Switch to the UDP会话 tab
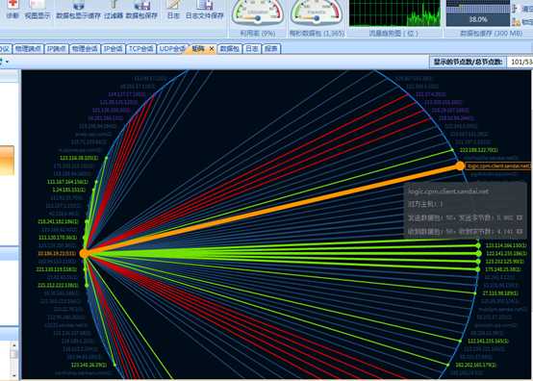Viewport: 533px width, 381px height. click(172, 49)
